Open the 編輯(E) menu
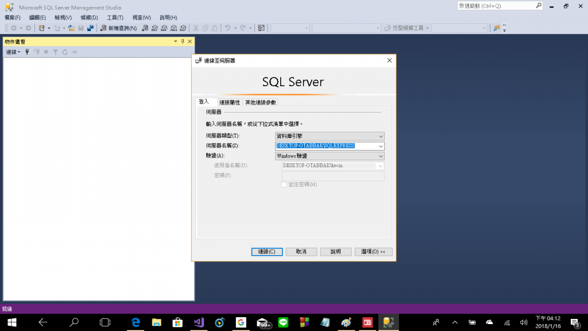 [x=37, y=18]
